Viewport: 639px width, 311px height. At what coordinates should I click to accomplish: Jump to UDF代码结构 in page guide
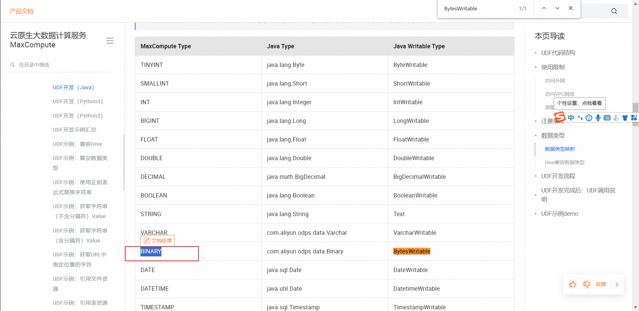pos(558,53)
